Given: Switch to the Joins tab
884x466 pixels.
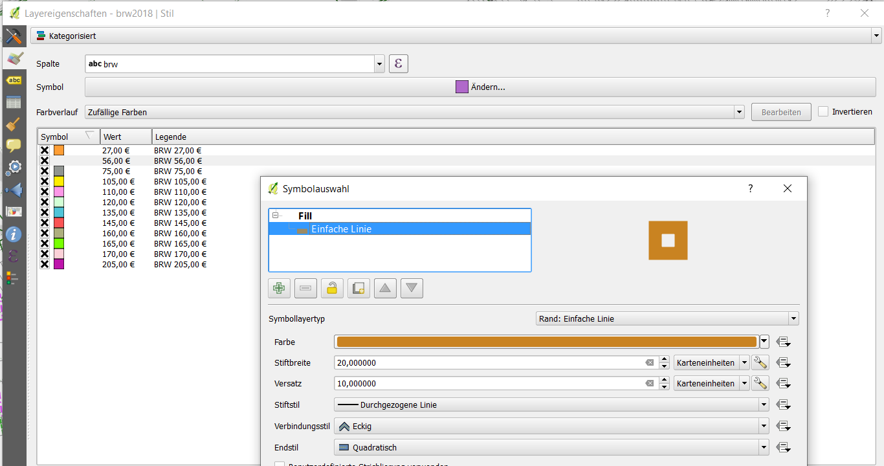Looking at the screenshot, I should [14, 190].
